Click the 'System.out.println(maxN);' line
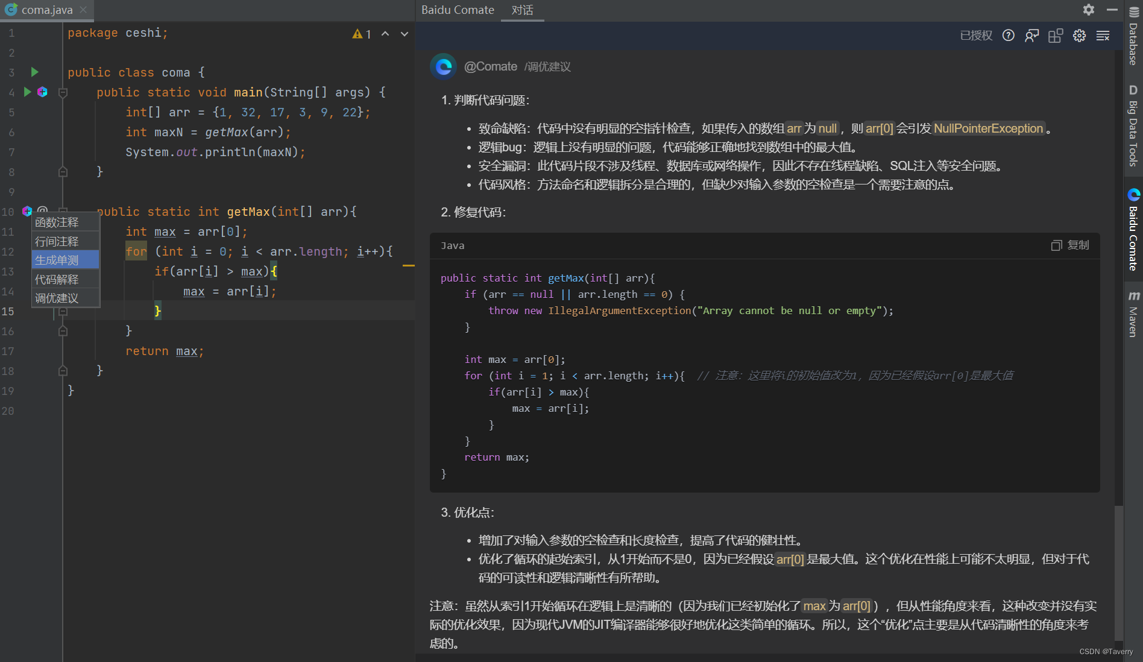The height and width of the screenshot is (662, 1143). 215,152
